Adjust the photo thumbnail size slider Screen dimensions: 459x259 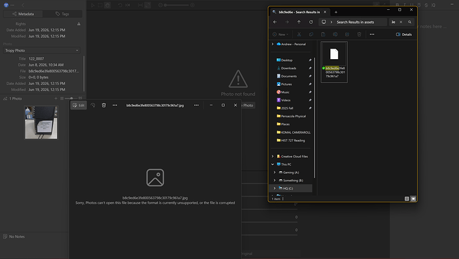71,98
